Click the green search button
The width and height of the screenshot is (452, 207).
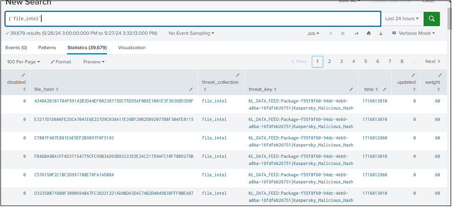pos(431,18)
